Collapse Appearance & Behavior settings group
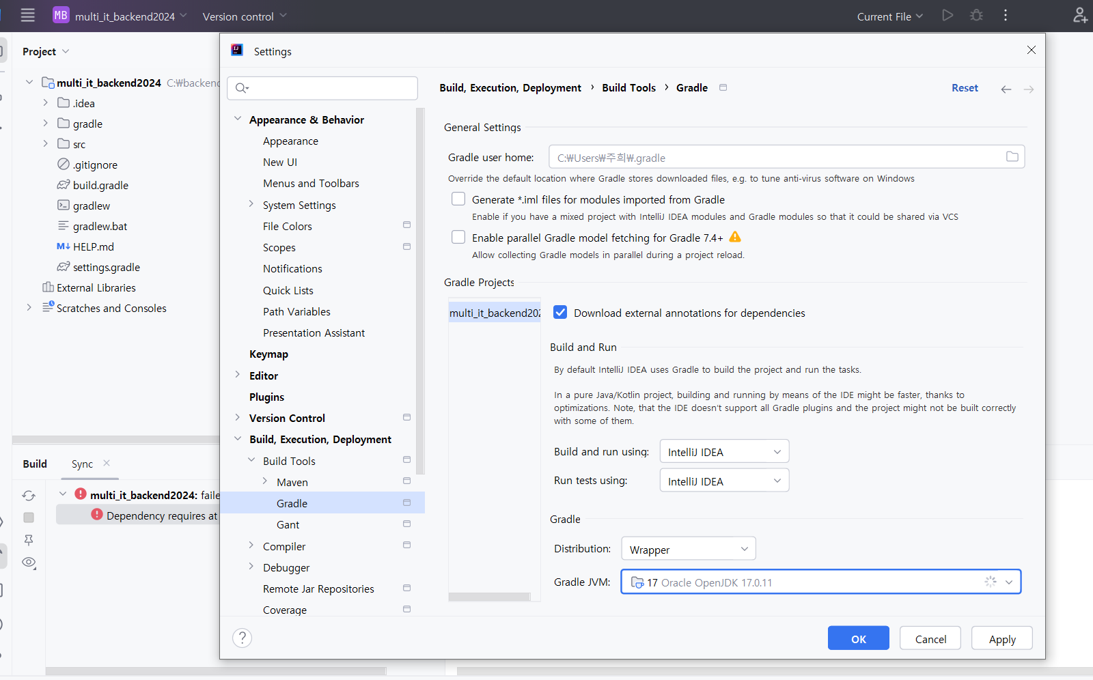Image resolution: width=1093 pixels, height=680 pixels. pos(238,119)
